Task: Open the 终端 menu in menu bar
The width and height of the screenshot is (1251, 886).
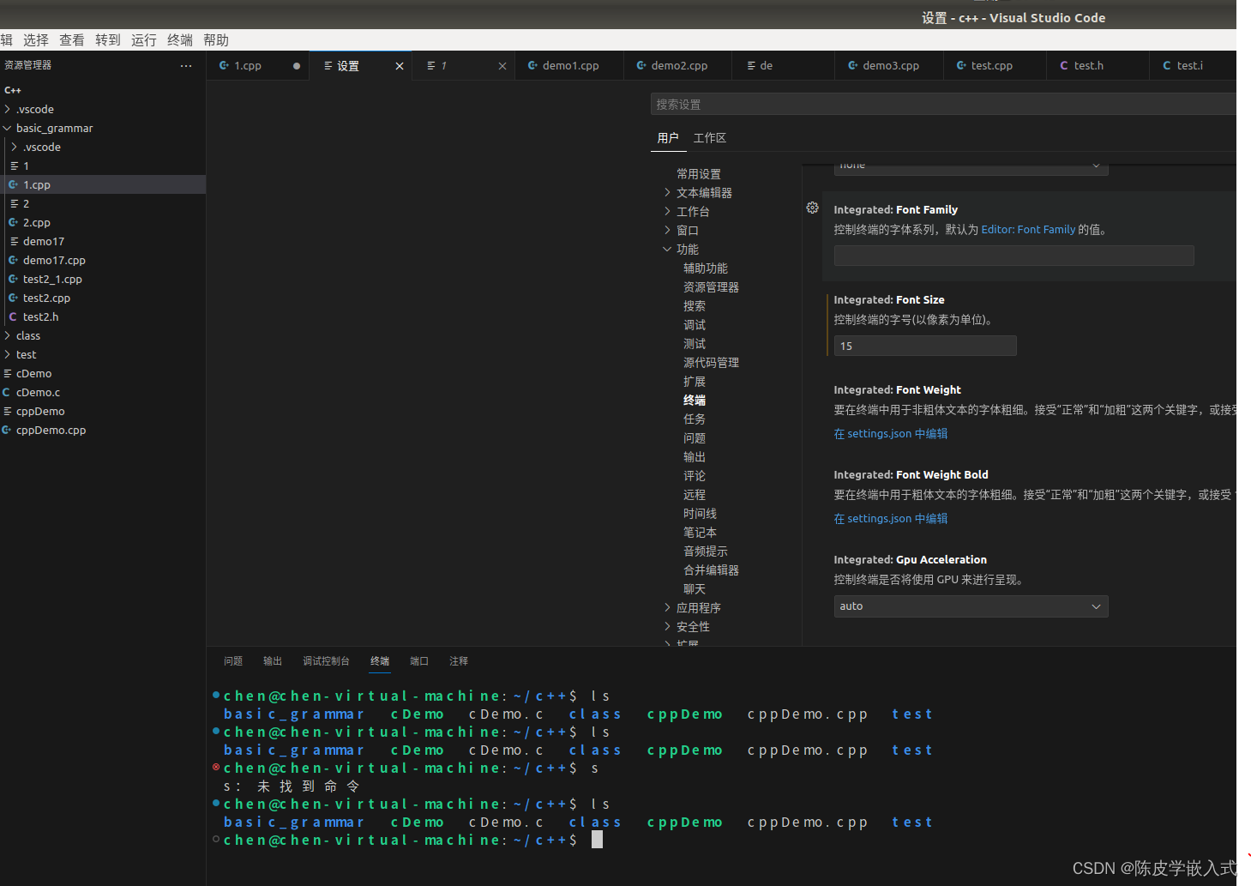Action: coord(180,40)
